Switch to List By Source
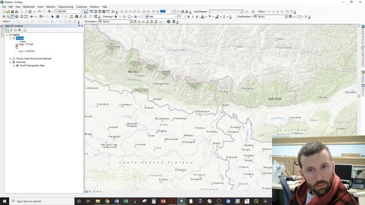 [x=11, y=30]
